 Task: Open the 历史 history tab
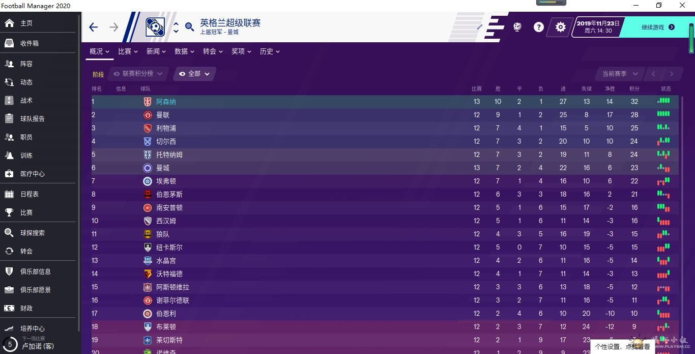coord(270,51)
